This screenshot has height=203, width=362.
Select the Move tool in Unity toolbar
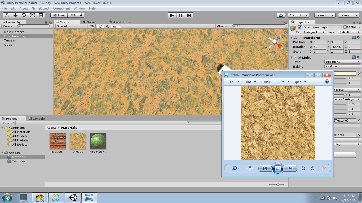pyautogui.click(x=15, y=15)
